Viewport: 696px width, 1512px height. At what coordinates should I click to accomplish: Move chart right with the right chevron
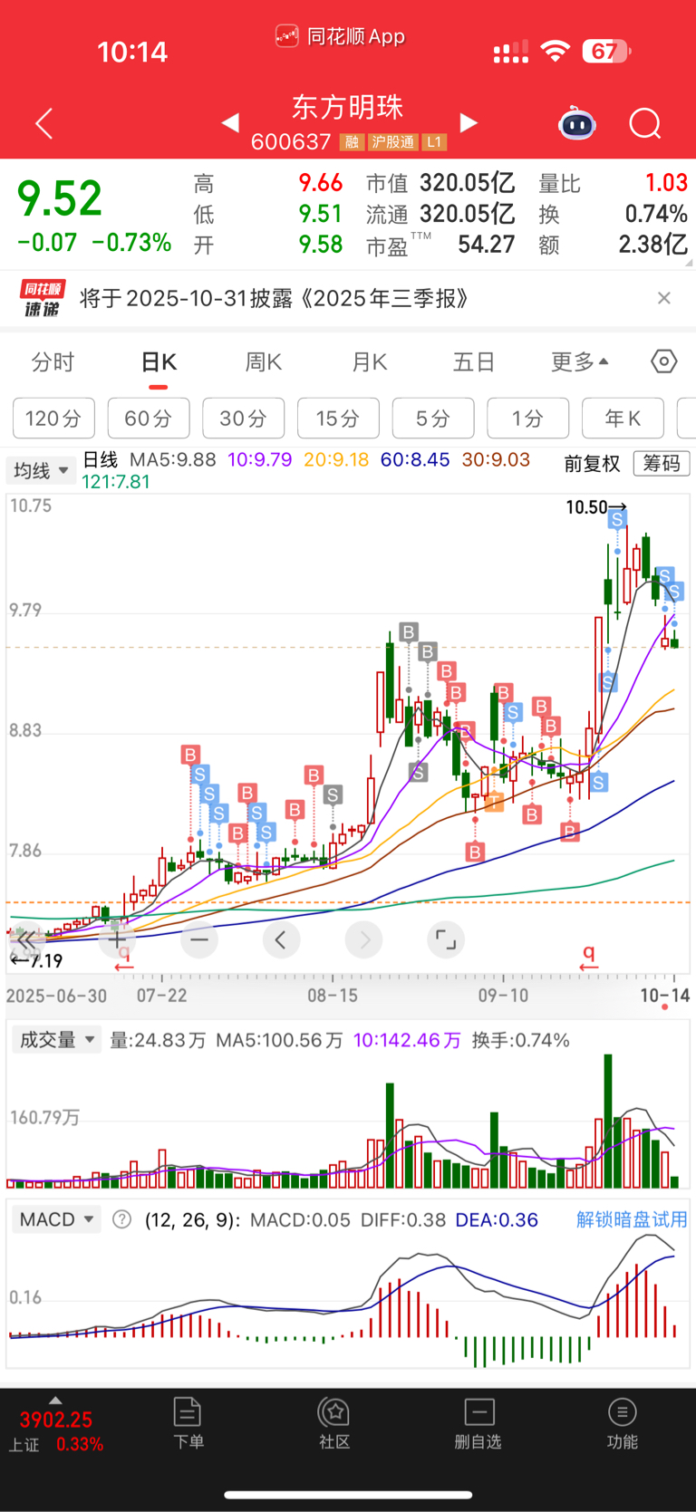(x=363, y=939)
